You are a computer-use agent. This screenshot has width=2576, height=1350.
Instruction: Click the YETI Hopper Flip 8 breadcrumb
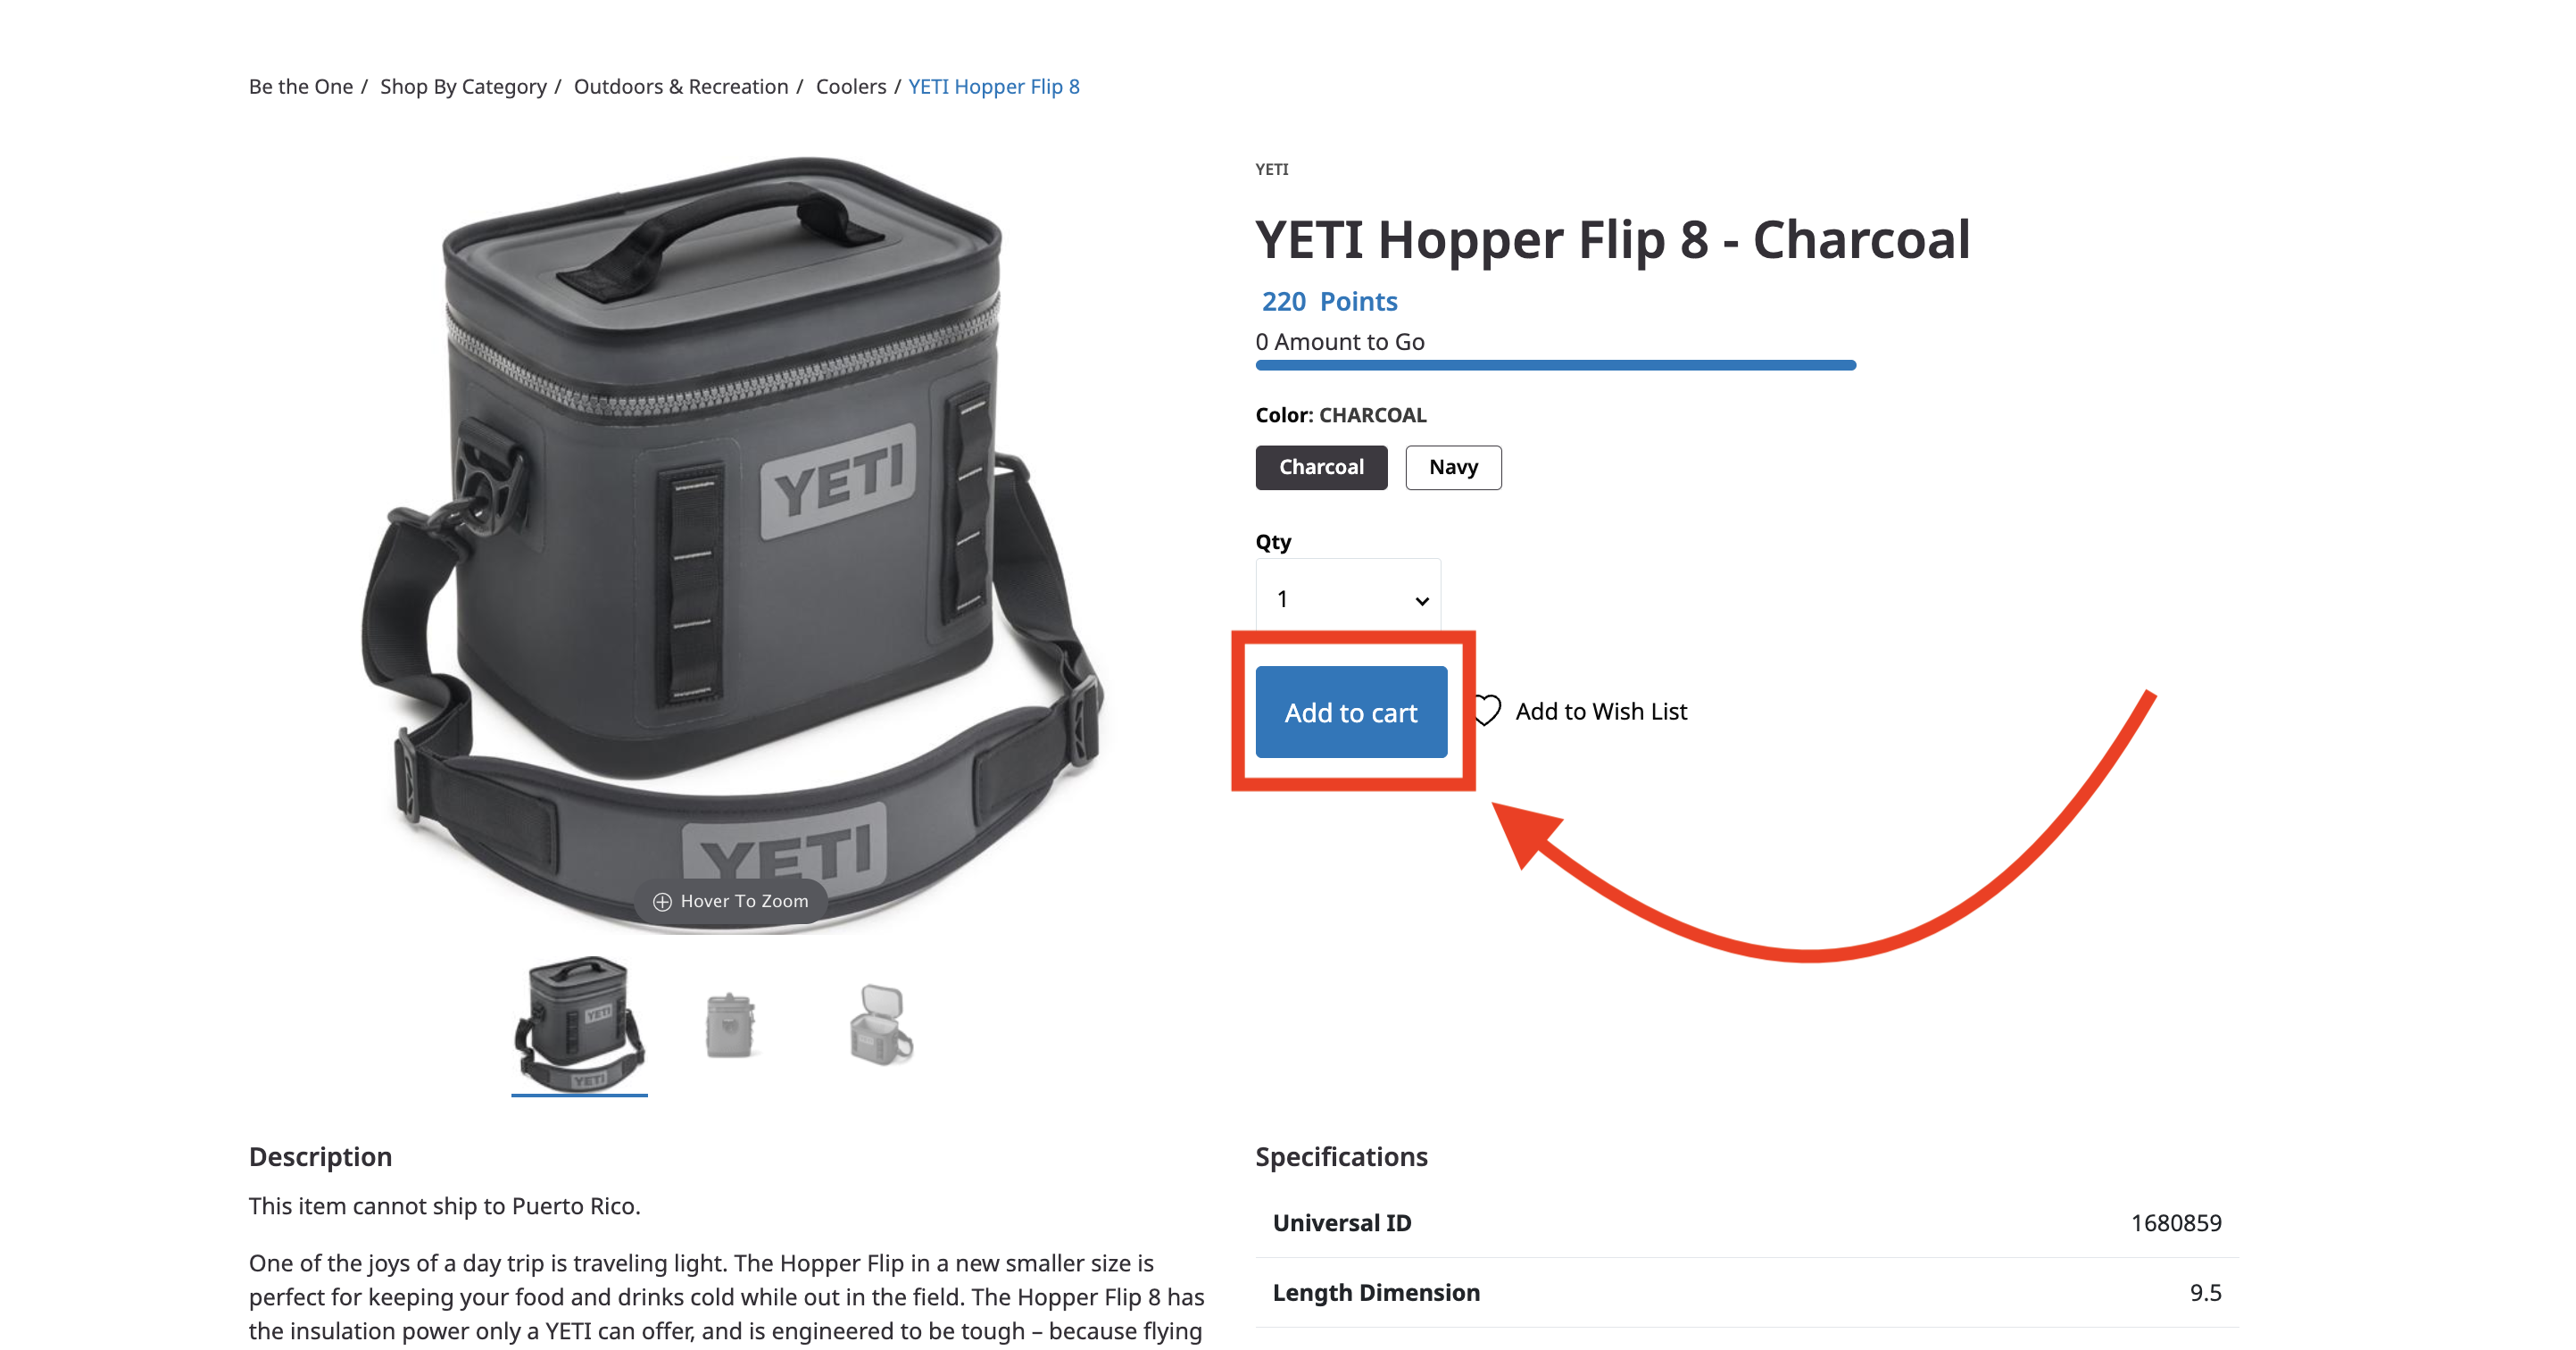[994, 86]
